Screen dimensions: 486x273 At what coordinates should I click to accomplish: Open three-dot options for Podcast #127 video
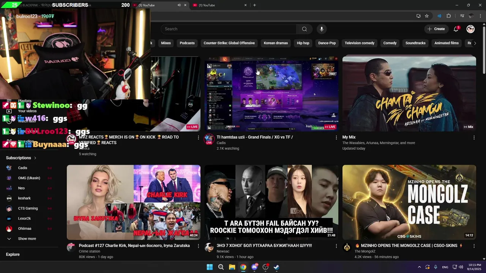pos(198,246)
